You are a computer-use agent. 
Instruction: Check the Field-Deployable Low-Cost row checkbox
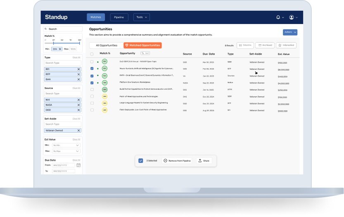(x=92, y=110)
